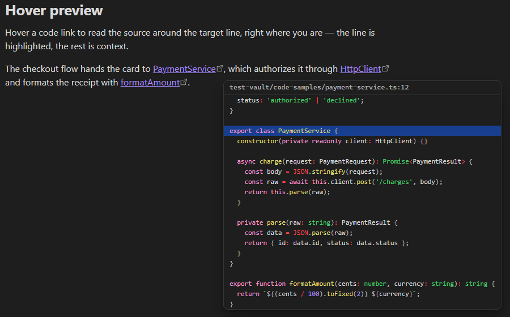Click the 'const body = JSON.stringify(request);' line
Viewport: 510px width, 317px height.
click(313, 172)
